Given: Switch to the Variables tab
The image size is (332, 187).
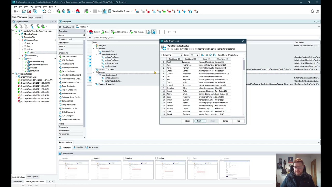Looking at the screenshot, I should [x=78, y=148].
